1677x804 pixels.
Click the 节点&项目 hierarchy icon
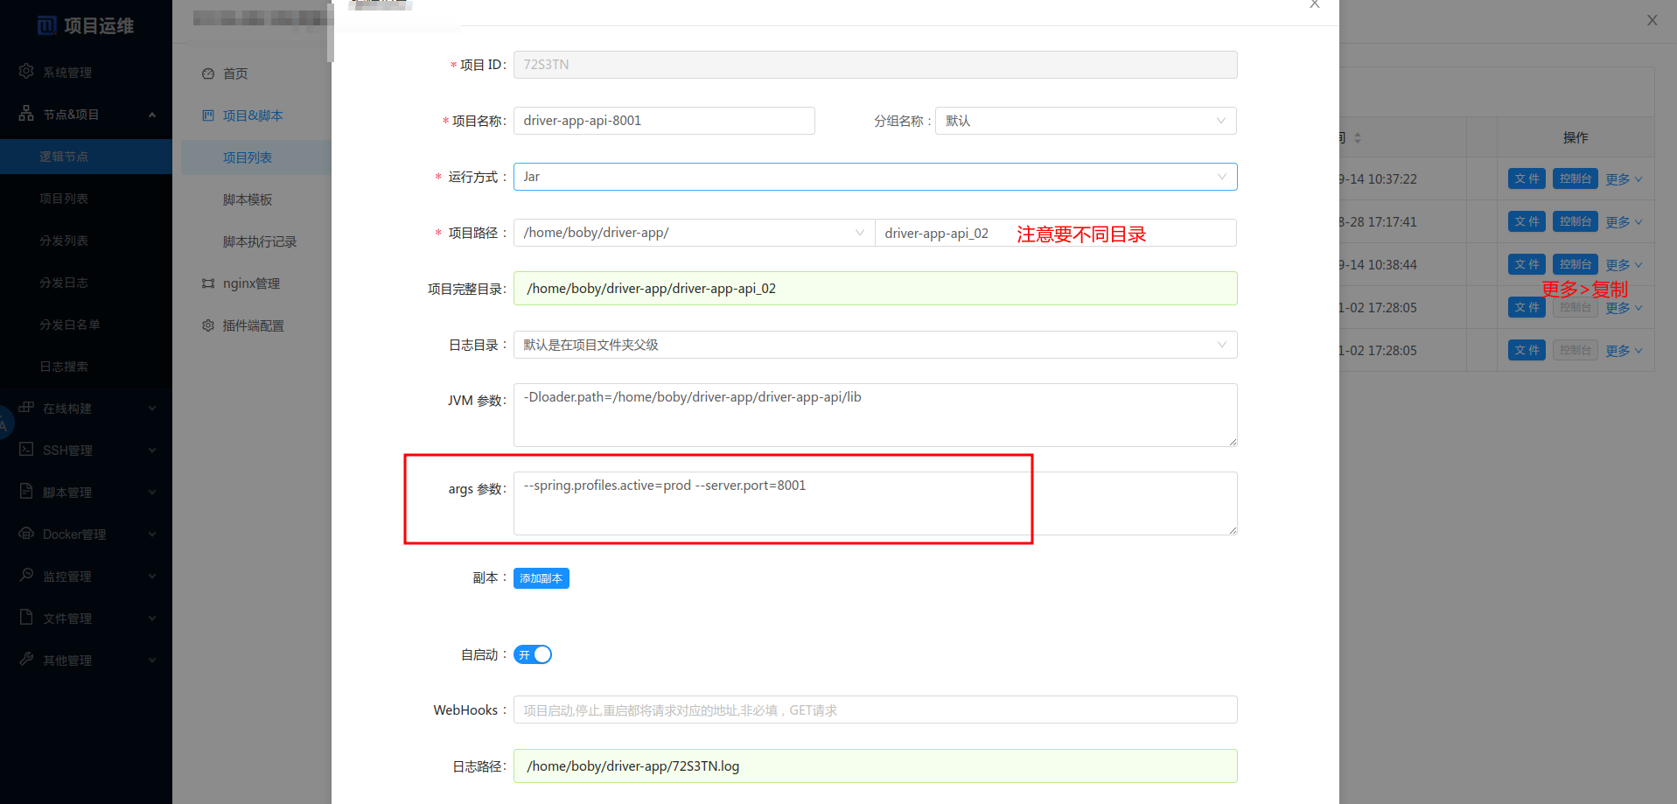click(x=26, y=114)
